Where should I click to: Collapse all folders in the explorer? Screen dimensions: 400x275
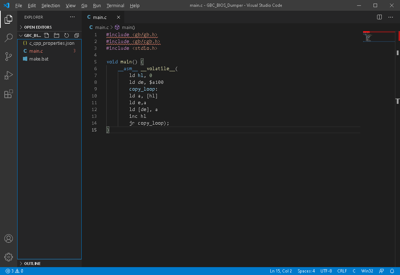pos(77,35)
